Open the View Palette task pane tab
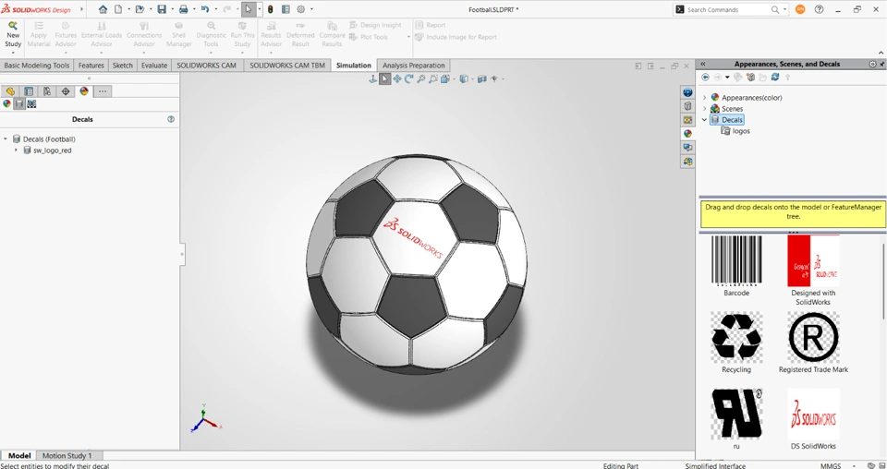Viewport: 887px width, 469px height. coord(687,120)
